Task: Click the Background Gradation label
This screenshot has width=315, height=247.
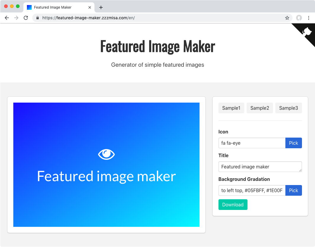Action: pos(244,179)
